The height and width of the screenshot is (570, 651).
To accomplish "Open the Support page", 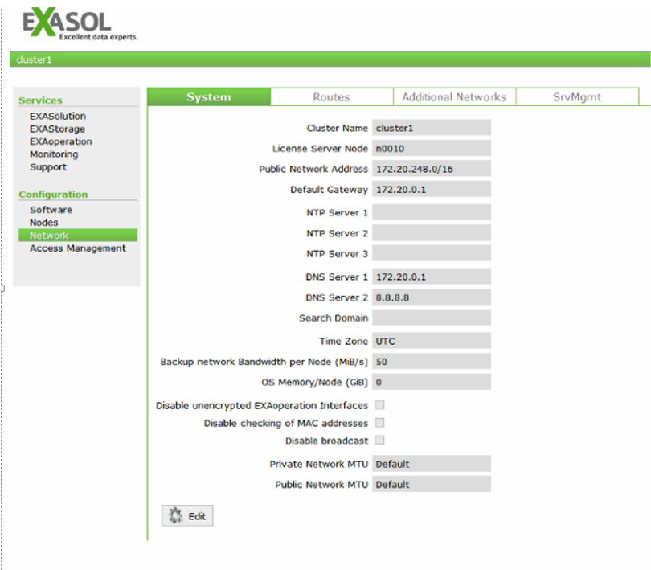I will [x=47, y=166].
